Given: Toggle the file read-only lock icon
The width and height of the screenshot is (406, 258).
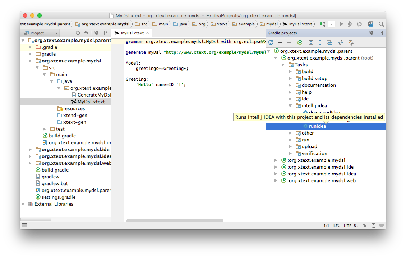Looking at the screenshot, I should click(365, 226).
